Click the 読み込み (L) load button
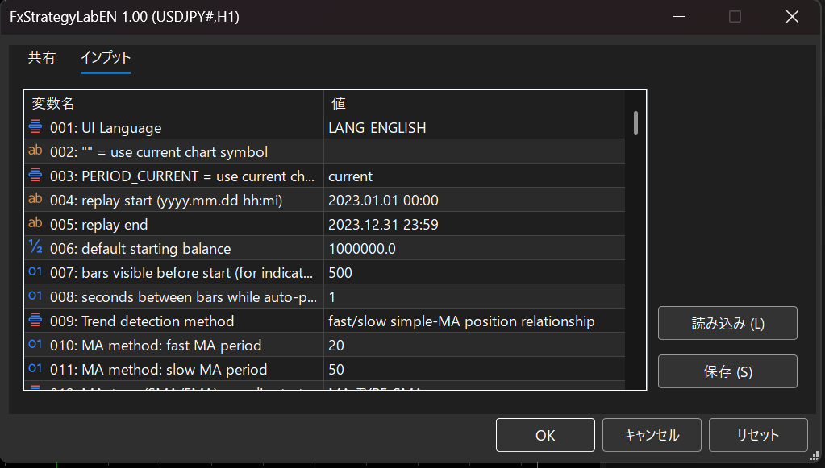 tap(727, 323)
